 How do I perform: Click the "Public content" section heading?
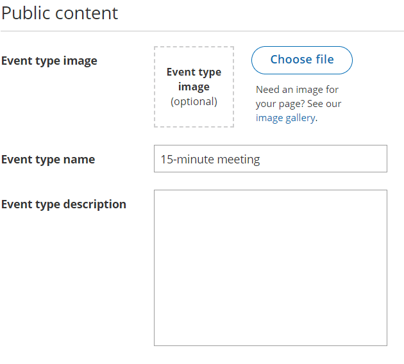(60, 13)
